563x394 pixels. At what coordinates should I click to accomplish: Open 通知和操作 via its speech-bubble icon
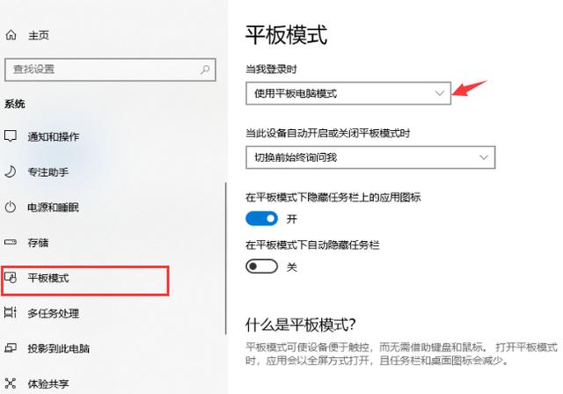coord(11,136)
